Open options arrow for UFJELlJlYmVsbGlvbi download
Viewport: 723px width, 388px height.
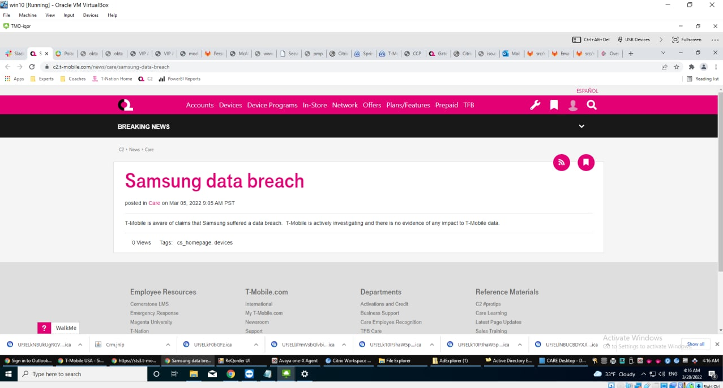click(x=344, y=345)
